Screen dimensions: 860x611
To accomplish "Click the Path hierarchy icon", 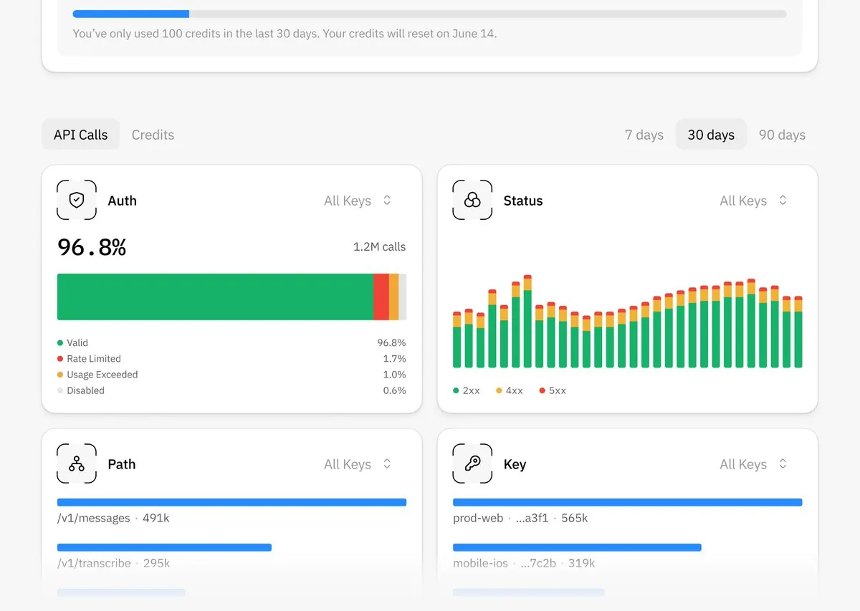I will (77, 464).
